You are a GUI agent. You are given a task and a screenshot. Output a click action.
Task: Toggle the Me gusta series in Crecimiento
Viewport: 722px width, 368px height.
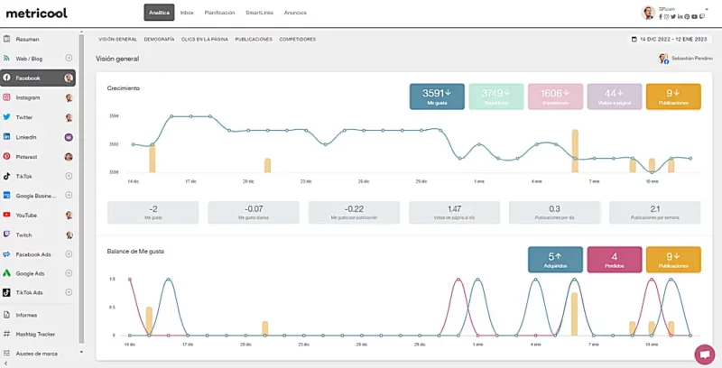437,97
